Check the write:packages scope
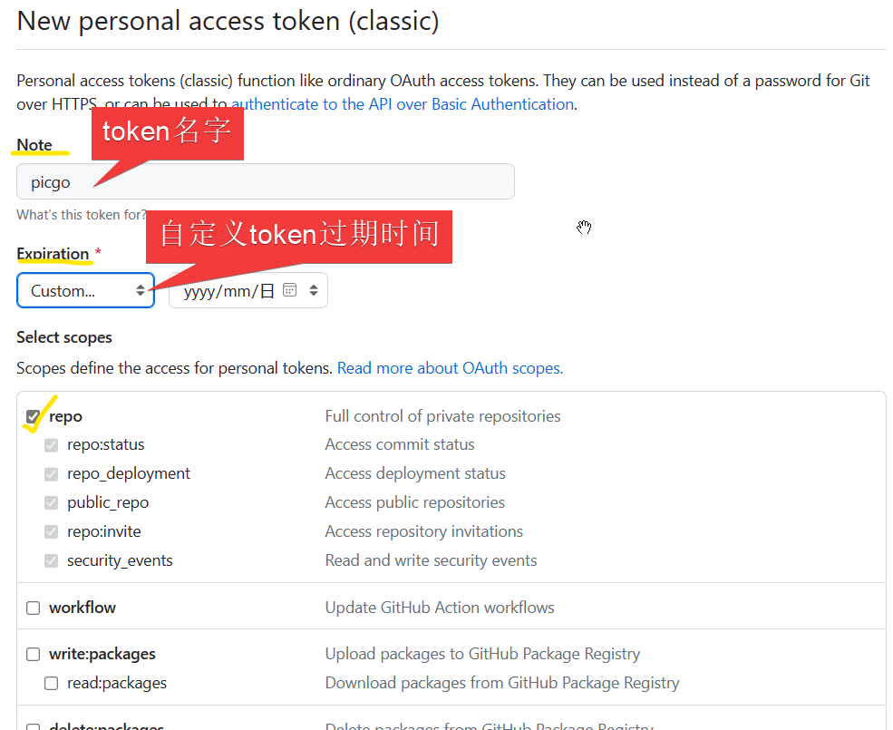 coord(34,654)
